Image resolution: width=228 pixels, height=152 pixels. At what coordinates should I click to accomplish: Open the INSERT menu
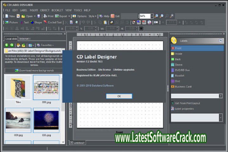[x=34, y=10]
